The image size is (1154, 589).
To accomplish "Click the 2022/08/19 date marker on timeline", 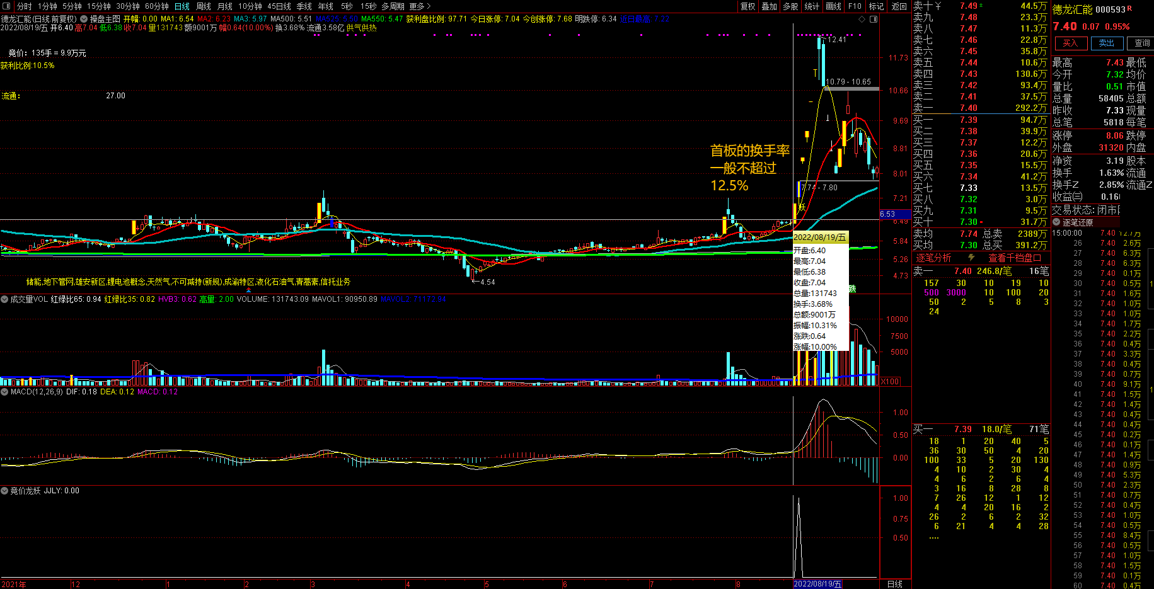I will coord(817,584).
